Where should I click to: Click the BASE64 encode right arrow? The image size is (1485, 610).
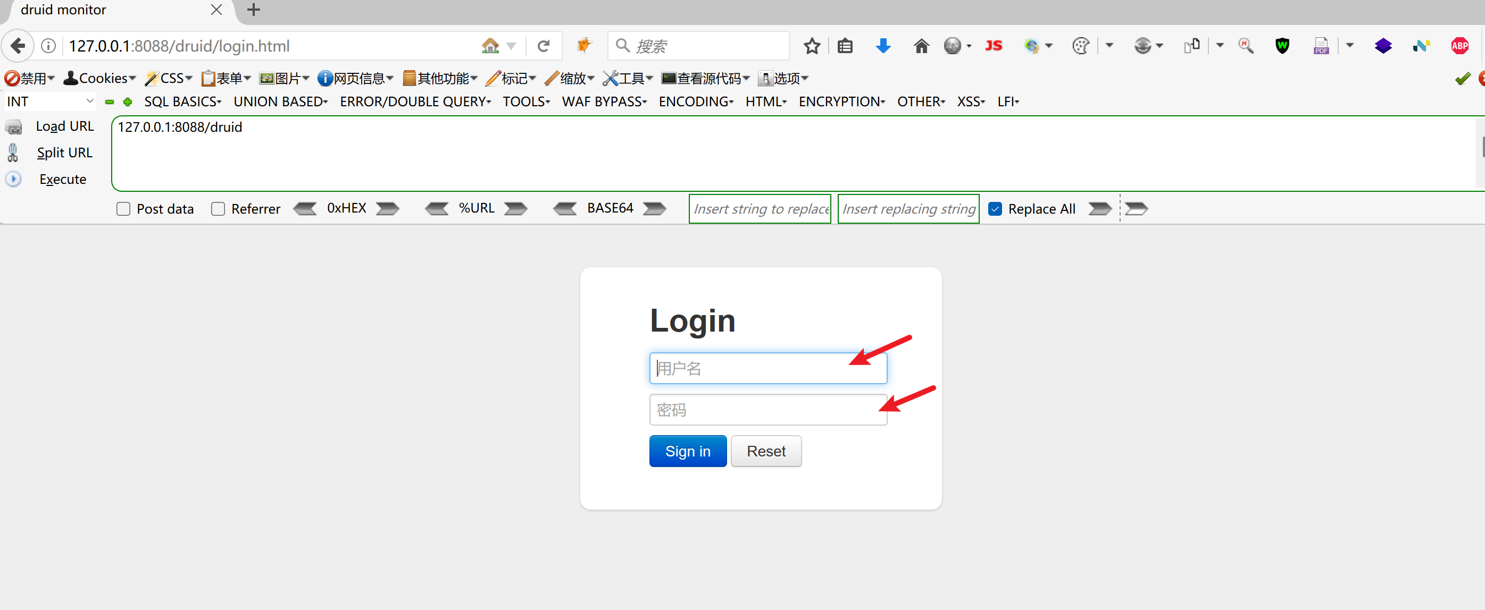pyautogui.click(x=654, y=208)
